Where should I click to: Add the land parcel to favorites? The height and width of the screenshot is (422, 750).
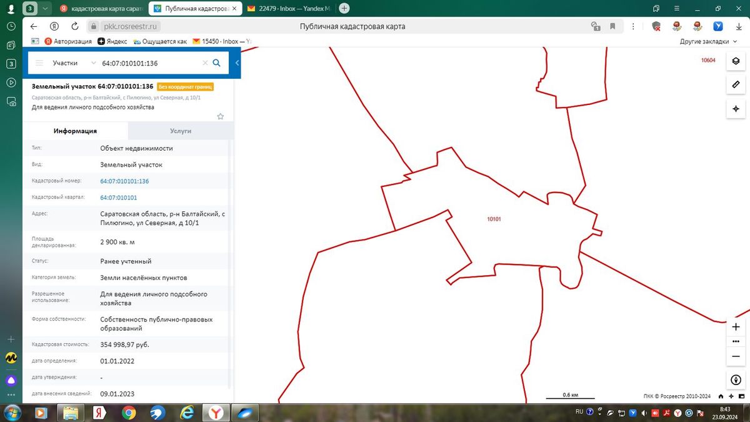pyautogui.click(x=220, y=116)
